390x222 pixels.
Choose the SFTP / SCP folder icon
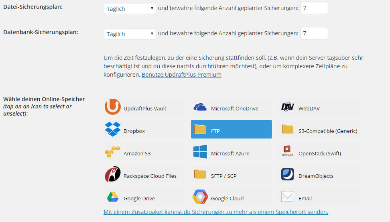200,174
